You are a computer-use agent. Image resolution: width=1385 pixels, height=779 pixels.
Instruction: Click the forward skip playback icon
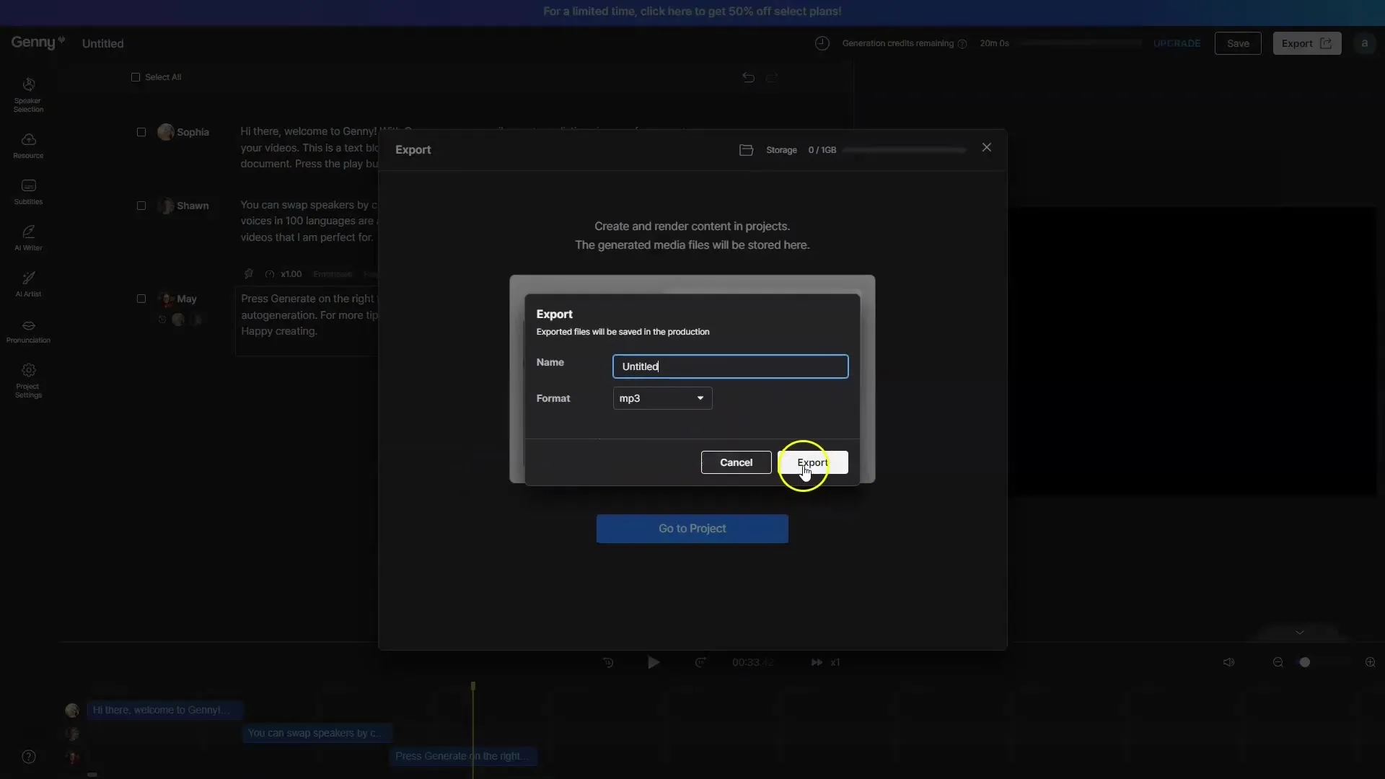pos(700,662)
